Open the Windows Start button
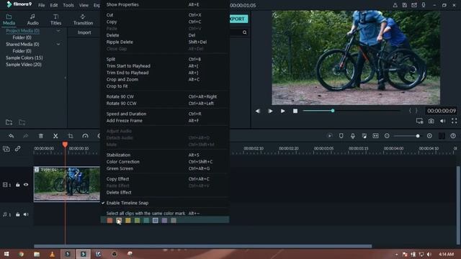The width and height of the screenshot is (461, 259). point(6,254)
